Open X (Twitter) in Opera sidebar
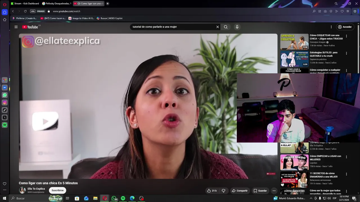The height and width of the screenshot is (202, 360). click(x=4, y=118)
